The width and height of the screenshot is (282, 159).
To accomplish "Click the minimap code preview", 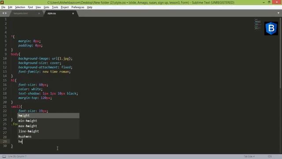I will pos(258,24).
